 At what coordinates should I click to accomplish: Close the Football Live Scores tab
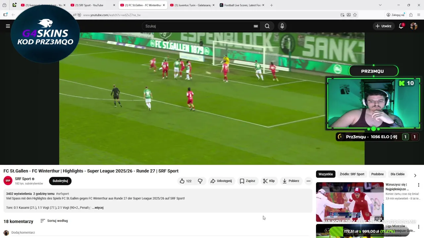coord(263,5)
